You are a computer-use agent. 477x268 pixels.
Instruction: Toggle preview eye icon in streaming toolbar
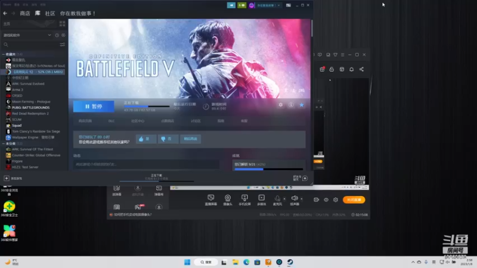(x=326, y=200)
